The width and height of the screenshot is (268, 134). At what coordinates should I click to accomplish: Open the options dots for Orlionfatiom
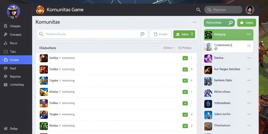249,125
